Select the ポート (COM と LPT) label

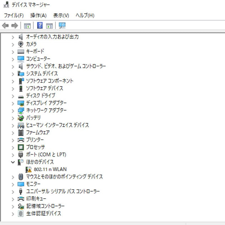tap(46, 155)
